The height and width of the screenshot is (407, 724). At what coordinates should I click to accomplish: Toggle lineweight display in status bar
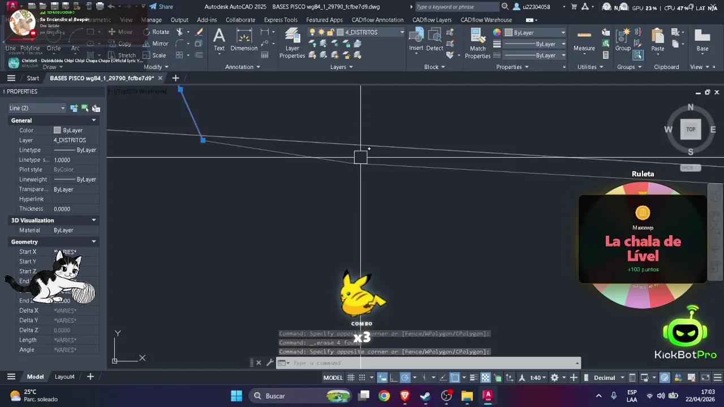point(474,378)
